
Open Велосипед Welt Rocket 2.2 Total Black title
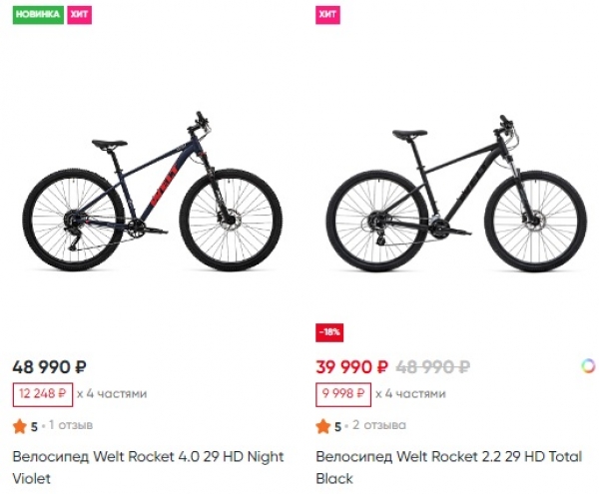click(448, 467)
